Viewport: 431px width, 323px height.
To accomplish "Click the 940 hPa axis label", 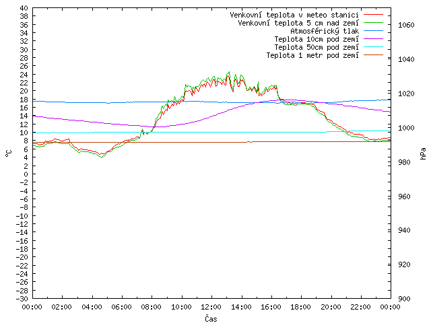I will [x=404, y=230].
